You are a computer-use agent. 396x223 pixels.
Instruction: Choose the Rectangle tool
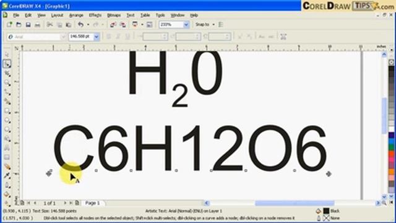(x=7, y=111)
